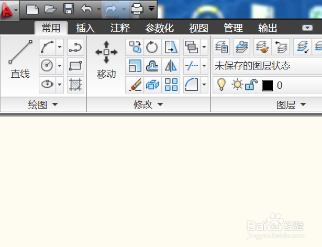Screen dimensions: 322x247
Task: Expand the Circle tool options dropdown
Action: click(60, 66)
